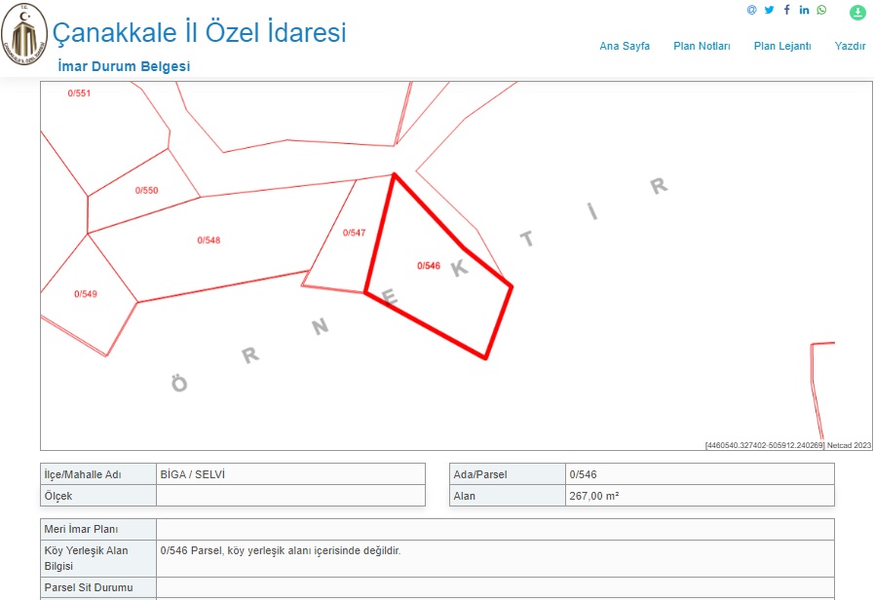Click the Çanakkale İl Özel İdaresi title
Viewport: 874px width, 600px height.
[199, 33]
